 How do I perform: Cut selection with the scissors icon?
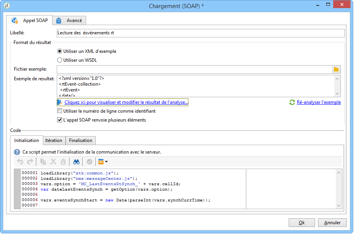point(53,162)
